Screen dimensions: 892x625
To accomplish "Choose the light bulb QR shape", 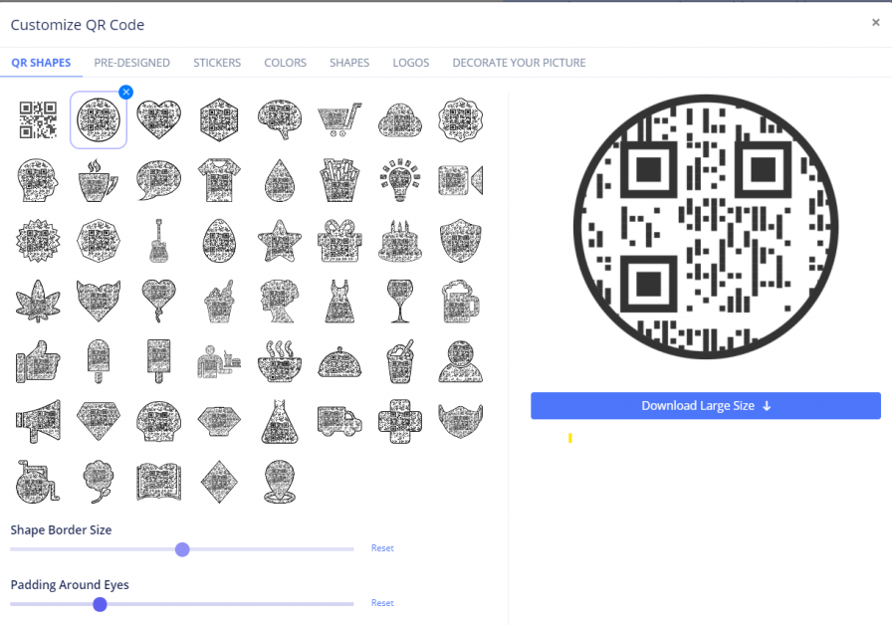I will tap(400, 180).
